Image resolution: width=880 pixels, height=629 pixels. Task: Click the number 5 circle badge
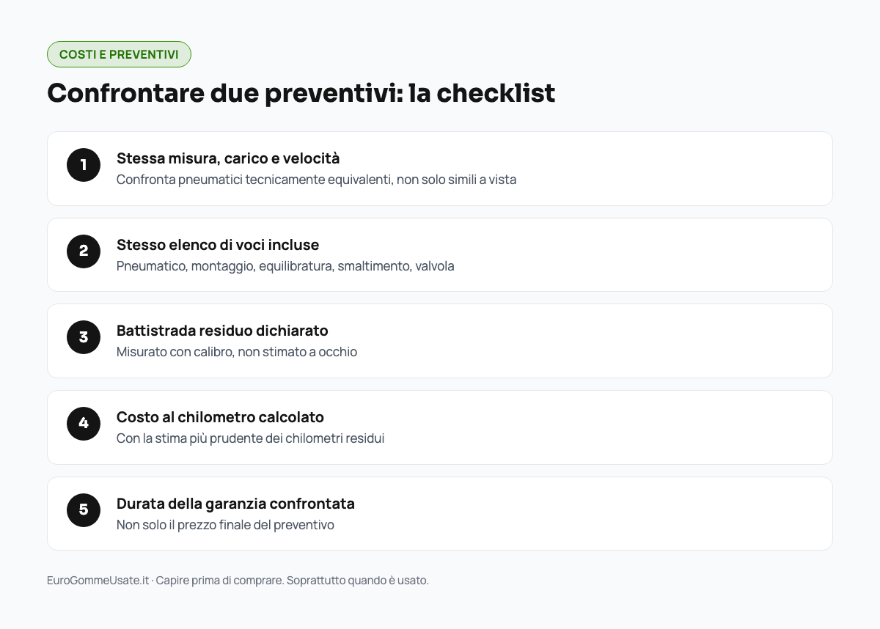pos(84,510)
